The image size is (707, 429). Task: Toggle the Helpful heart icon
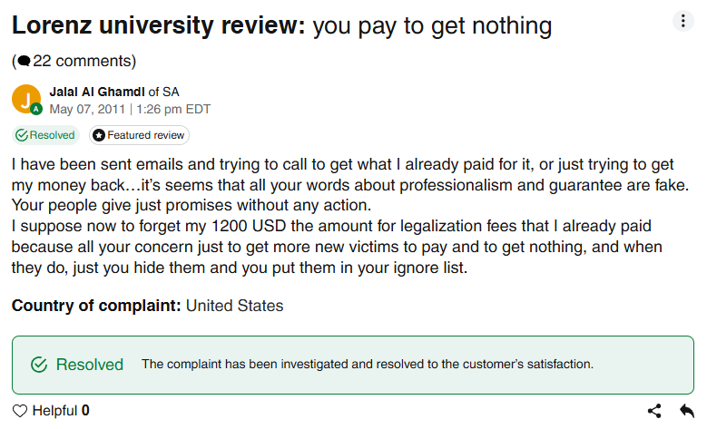coord(20,411)
